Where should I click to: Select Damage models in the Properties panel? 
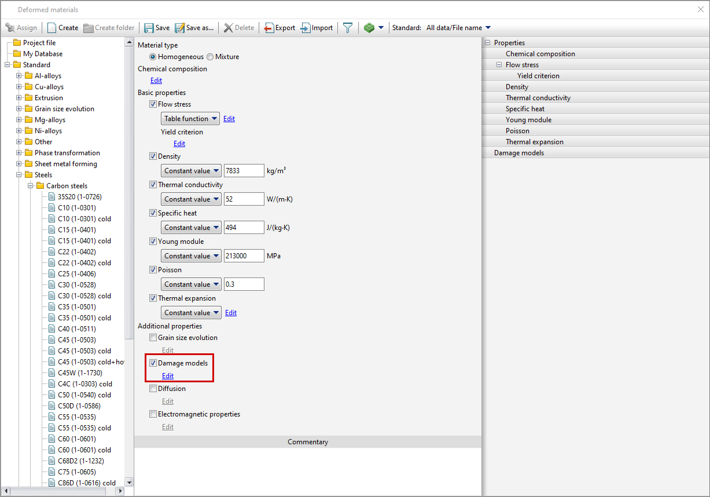pyautogui.click(x=518, y=153)
